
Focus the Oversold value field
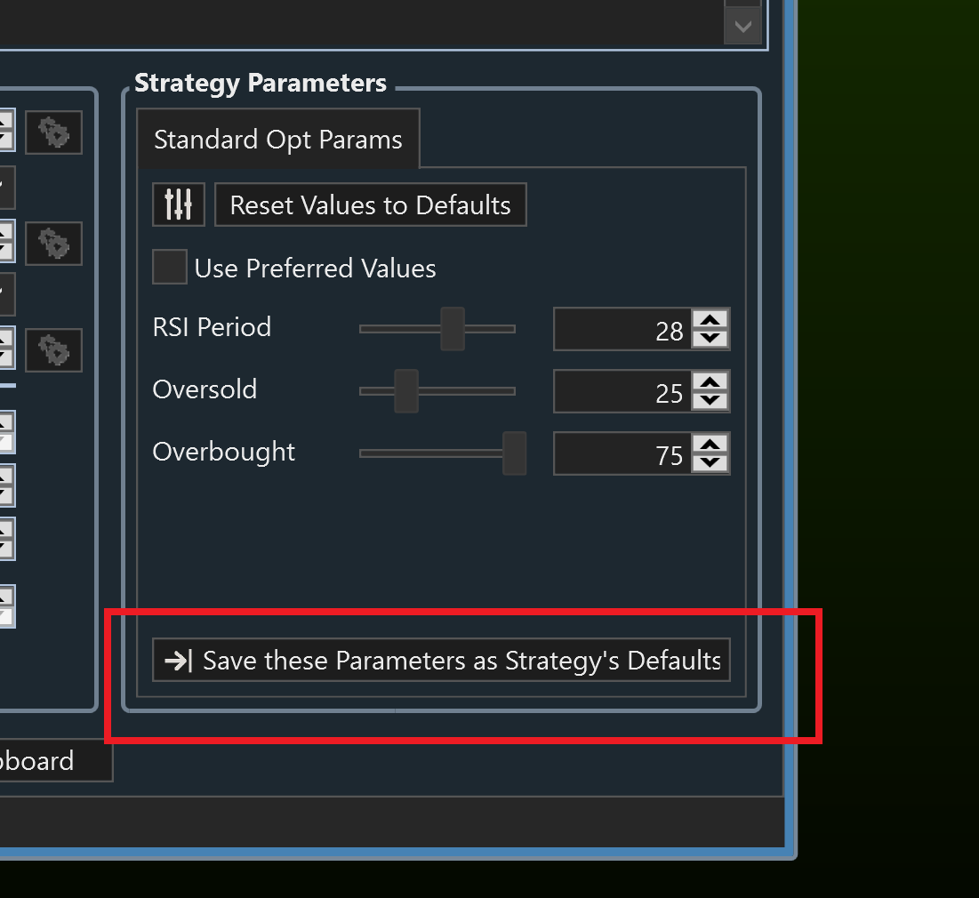622,392
